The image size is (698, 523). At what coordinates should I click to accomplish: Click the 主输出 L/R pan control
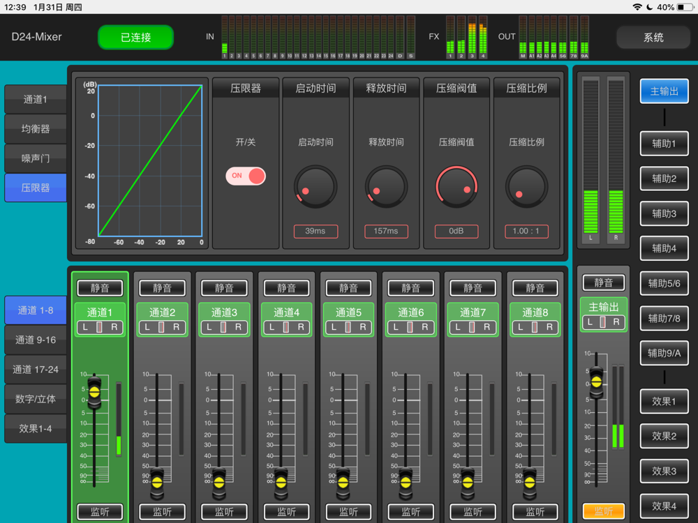603,321
